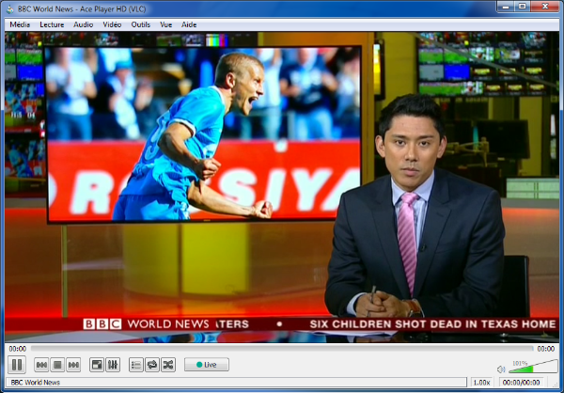The width and height of the screenshot is (564, 393).
Task: Open the Média menu
Action: pos(20,24)
